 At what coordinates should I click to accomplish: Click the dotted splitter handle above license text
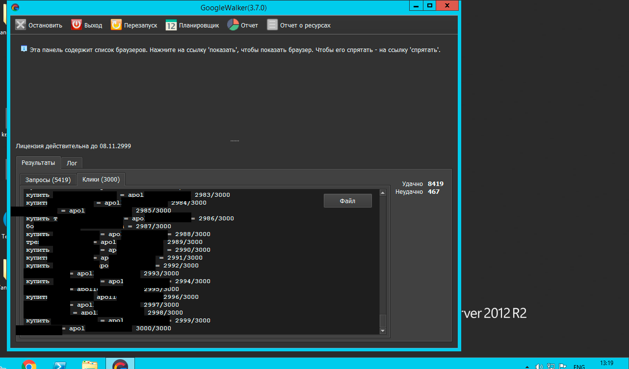(x=235, y=141)
